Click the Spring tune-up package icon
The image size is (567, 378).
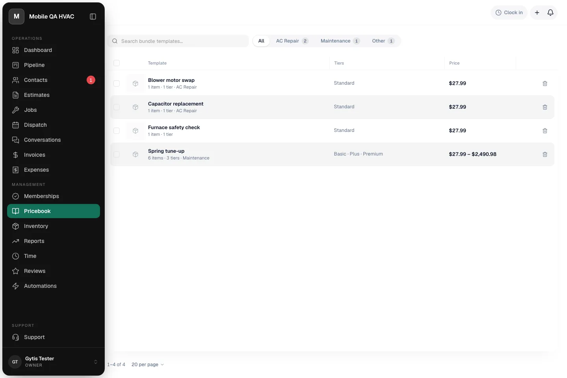[135, 154]
